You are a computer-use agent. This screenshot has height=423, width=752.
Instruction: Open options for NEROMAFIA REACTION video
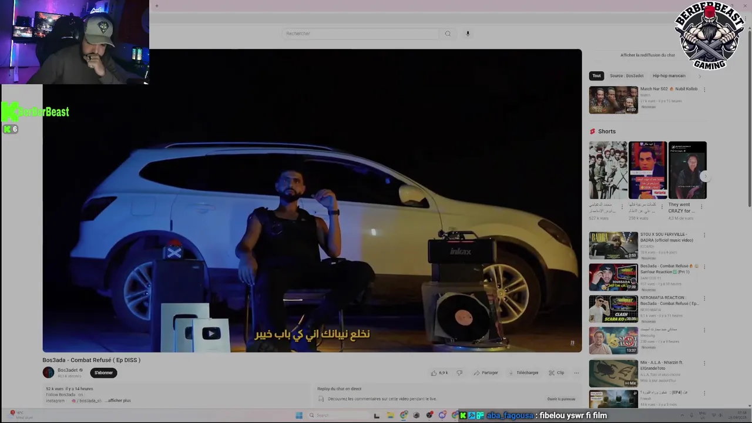click(704, 298)
